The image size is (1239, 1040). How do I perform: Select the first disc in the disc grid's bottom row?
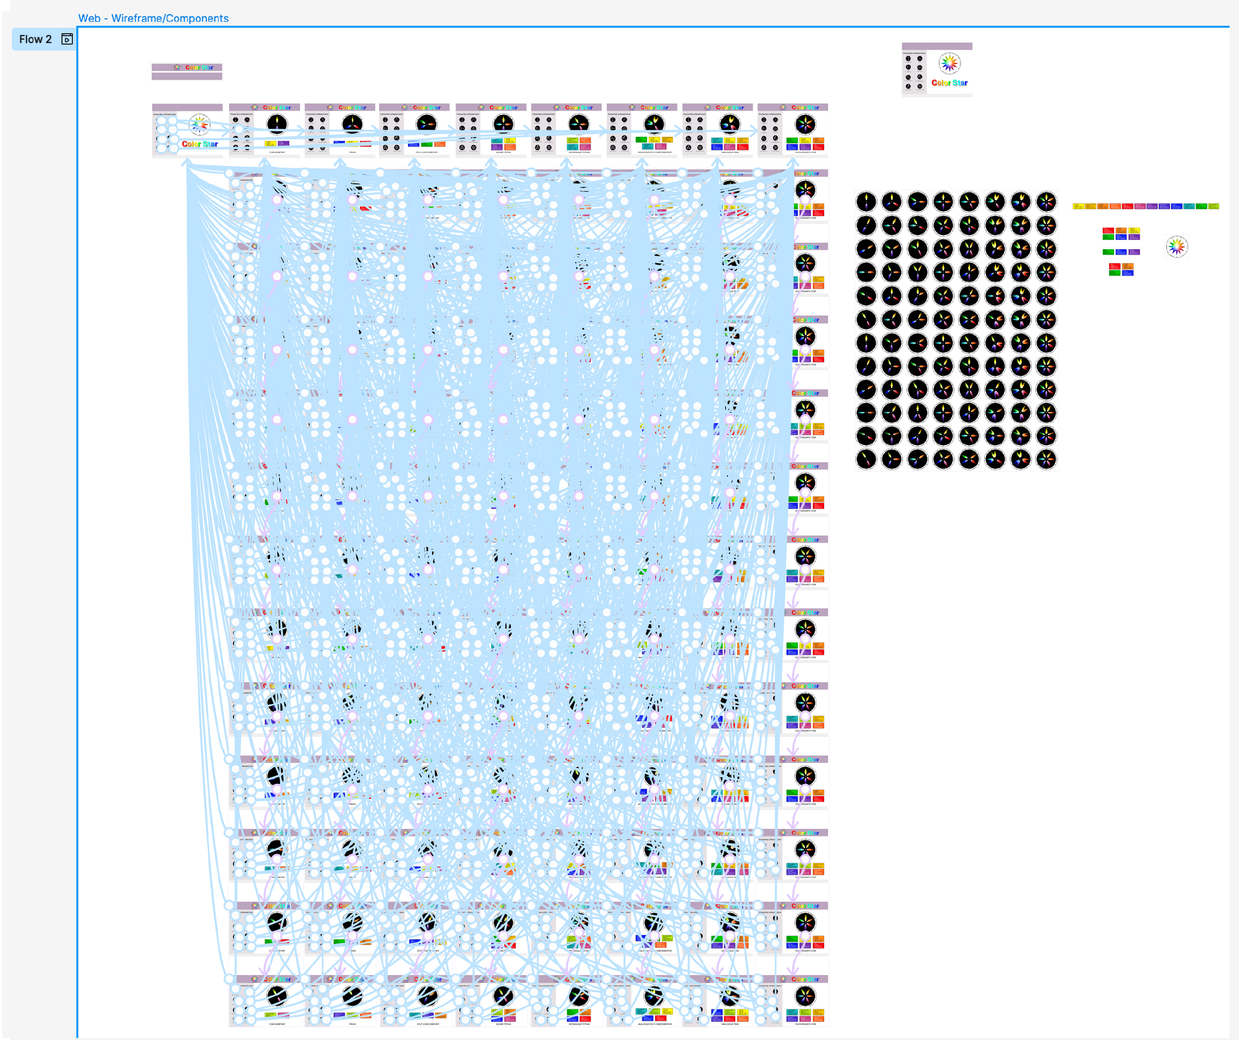(866, 459)
